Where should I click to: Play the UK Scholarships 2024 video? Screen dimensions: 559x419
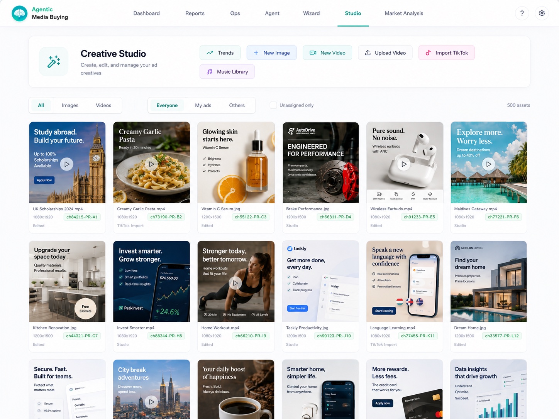point(67,164)
